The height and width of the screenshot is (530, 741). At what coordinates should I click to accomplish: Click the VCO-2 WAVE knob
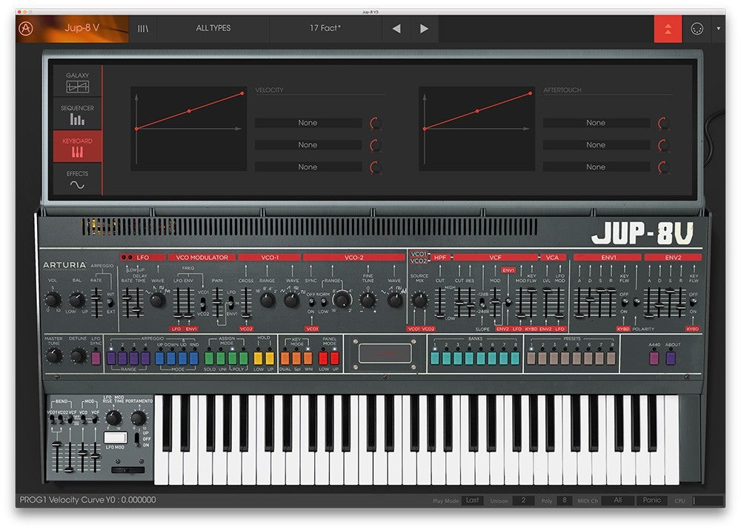pos(395,300)
